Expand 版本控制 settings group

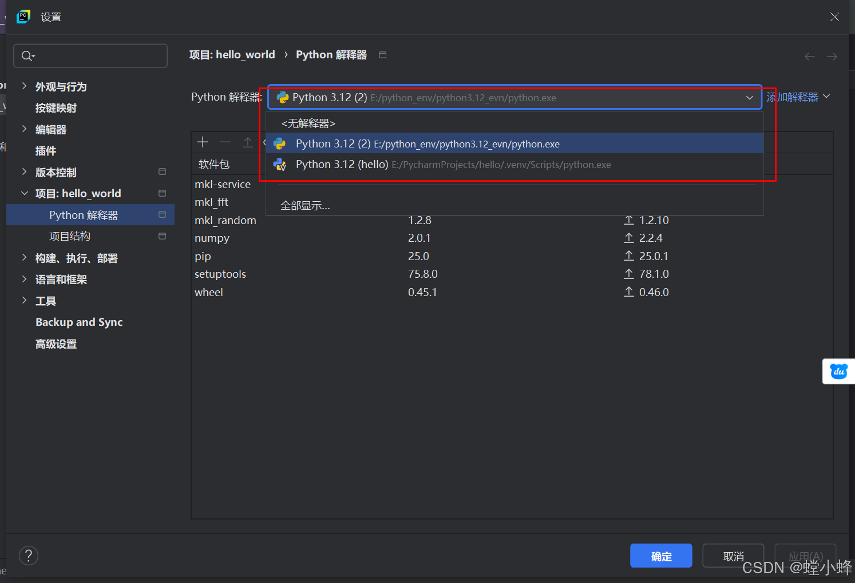[24, 171]
